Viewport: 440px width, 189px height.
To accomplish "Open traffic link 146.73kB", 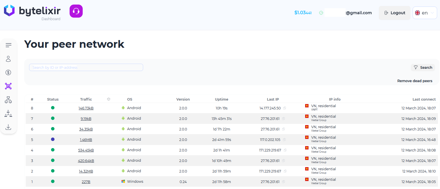I will pos(86,108).
